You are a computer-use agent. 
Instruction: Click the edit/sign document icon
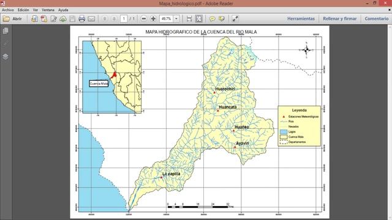(53, 19)
